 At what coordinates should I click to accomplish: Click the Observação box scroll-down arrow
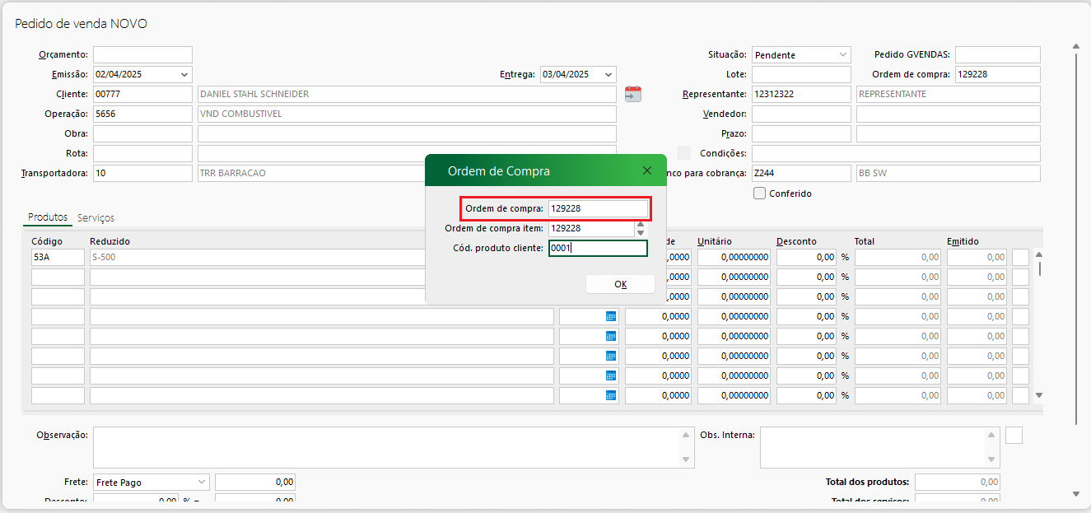686,459
